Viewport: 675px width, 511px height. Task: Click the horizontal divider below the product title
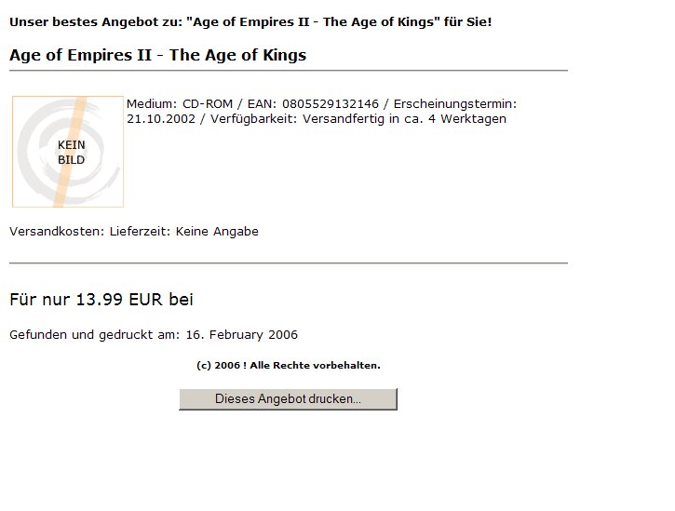pyautogui.click(x=288, y=71)
